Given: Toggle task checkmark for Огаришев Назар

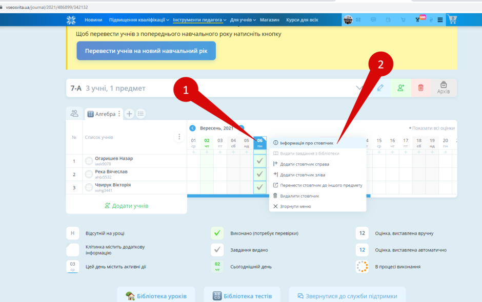Looking at the screenshot, I should pos(260,161).
